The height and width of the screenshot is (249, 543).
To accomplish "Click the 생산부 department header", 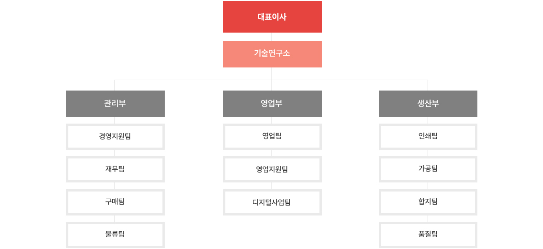I will [x=428, y=104].
